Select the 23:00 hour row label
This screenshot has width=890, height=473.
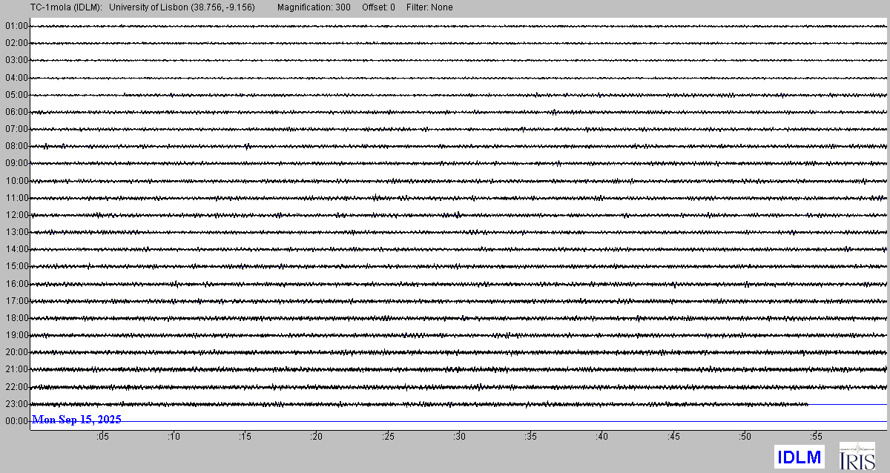[16, 404]
